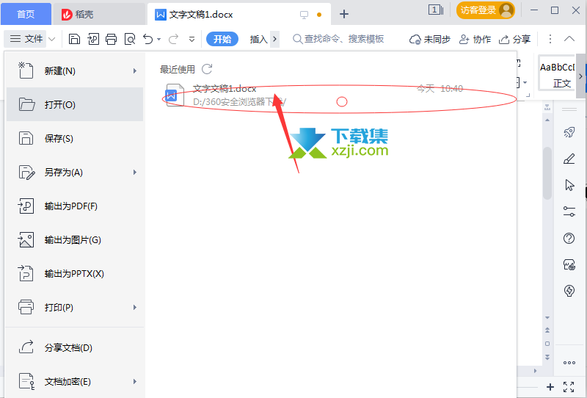Image resolution: width=587 pixels, height=398 pixels.
Task: Choose 输出为PPTX(X) menu entry
Action: pyautogui.click(x=75, y=274)
